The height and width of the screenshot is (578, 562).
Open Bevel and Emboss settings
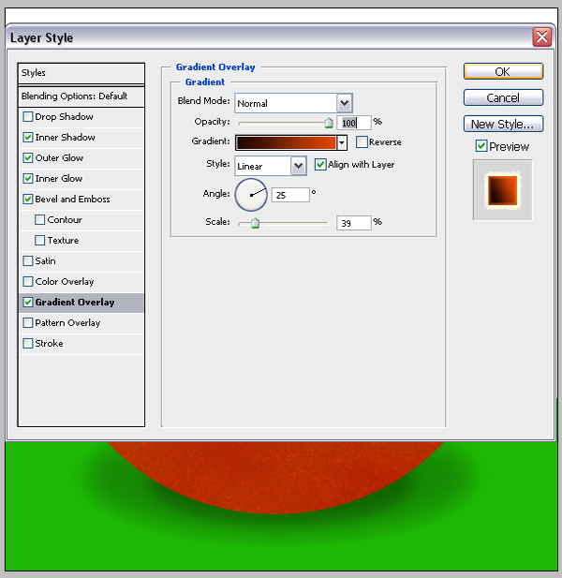coord(73,200)
